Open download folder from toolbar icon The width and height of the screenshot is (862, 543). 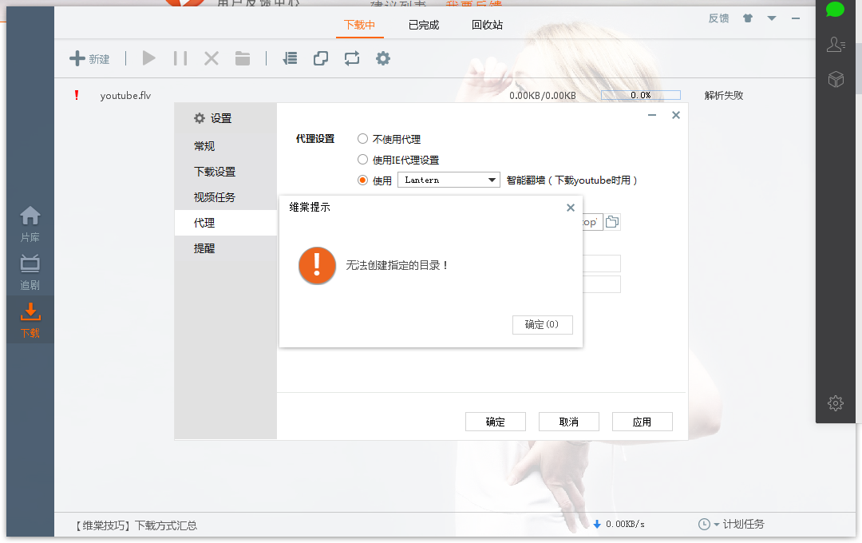243,58
